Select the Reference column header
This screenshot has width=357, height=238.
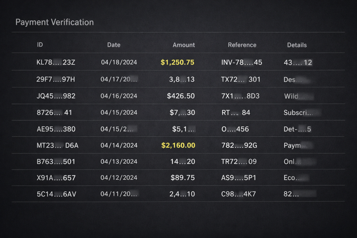pos(242,45)
